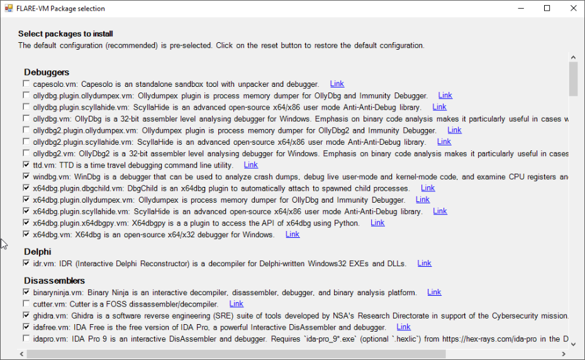Maximize the FLARE-VM Package selection window
585x360 pixels.
tap(547, 8)
